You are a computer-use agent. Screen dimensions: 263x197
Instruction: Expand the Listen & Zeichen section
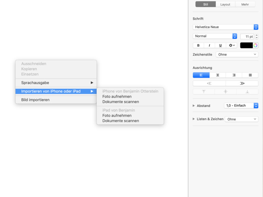click(x=194, y=119)
